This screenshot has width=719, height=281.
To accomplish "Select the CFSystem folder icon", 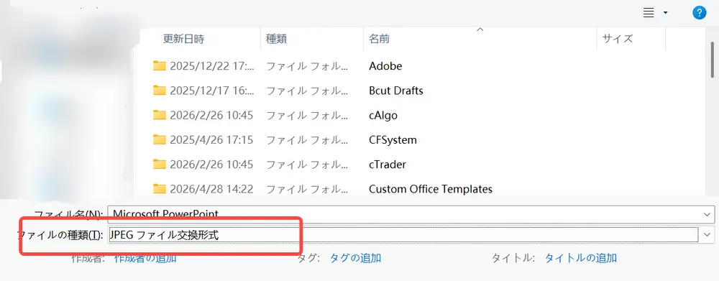I will click(159, 139).
